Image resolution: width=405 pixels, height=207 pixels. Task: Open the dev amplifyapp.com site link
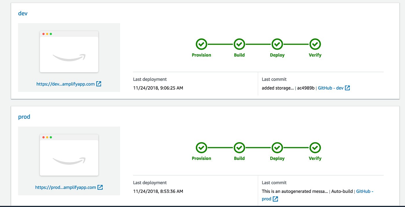point(65,84)
